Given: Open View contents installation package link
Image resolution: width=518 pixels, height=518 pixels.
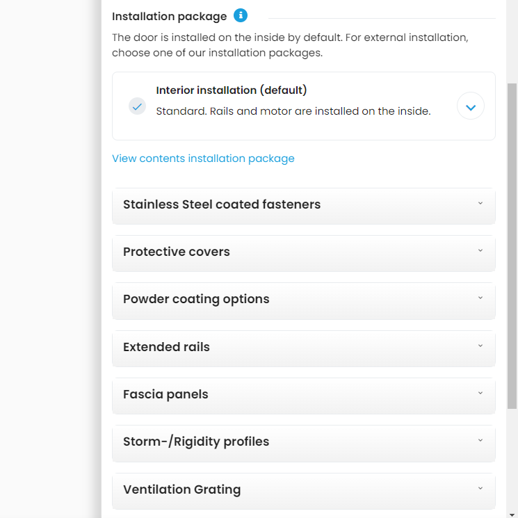Looking at the screenshot, I should (x=203, y=159).
